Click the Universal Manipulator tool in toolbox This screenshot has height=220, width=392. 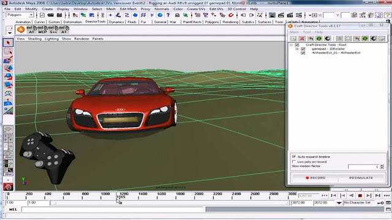8,94
